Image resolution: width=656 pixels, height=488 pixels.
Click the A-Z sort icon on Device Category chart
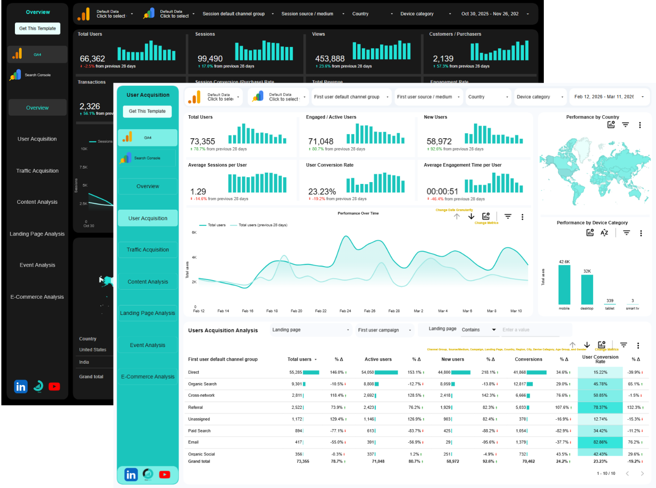point(604,233)
